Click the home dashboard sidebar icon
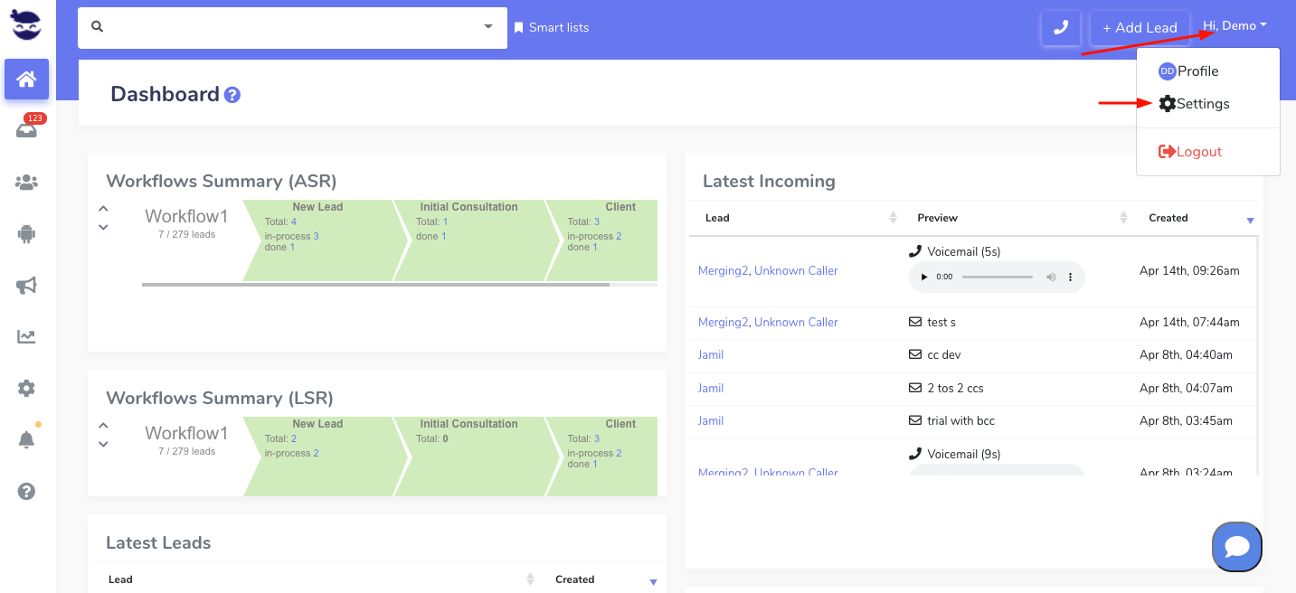1296x593 pixels. (x=26, y=80)
